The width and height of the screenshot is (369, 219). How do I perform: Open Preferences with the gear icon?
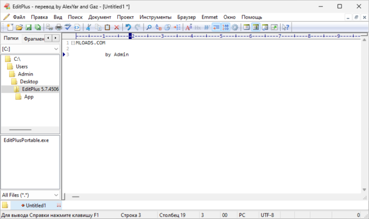[x=235, y=27]
